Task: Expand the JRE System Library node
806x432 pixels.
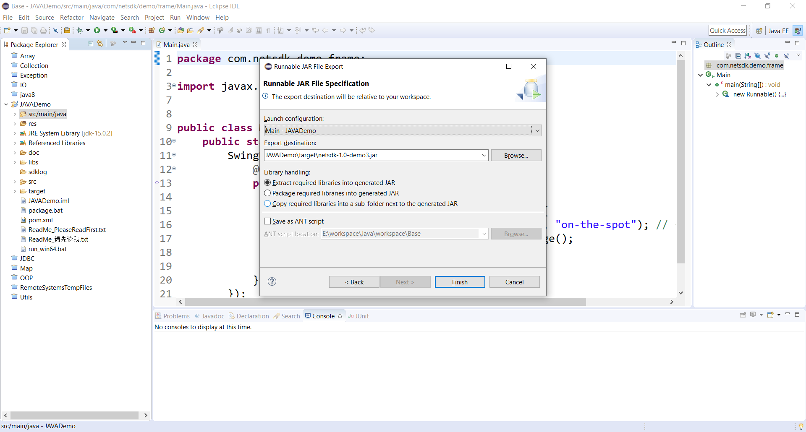Action: click(x=15, y=133)
